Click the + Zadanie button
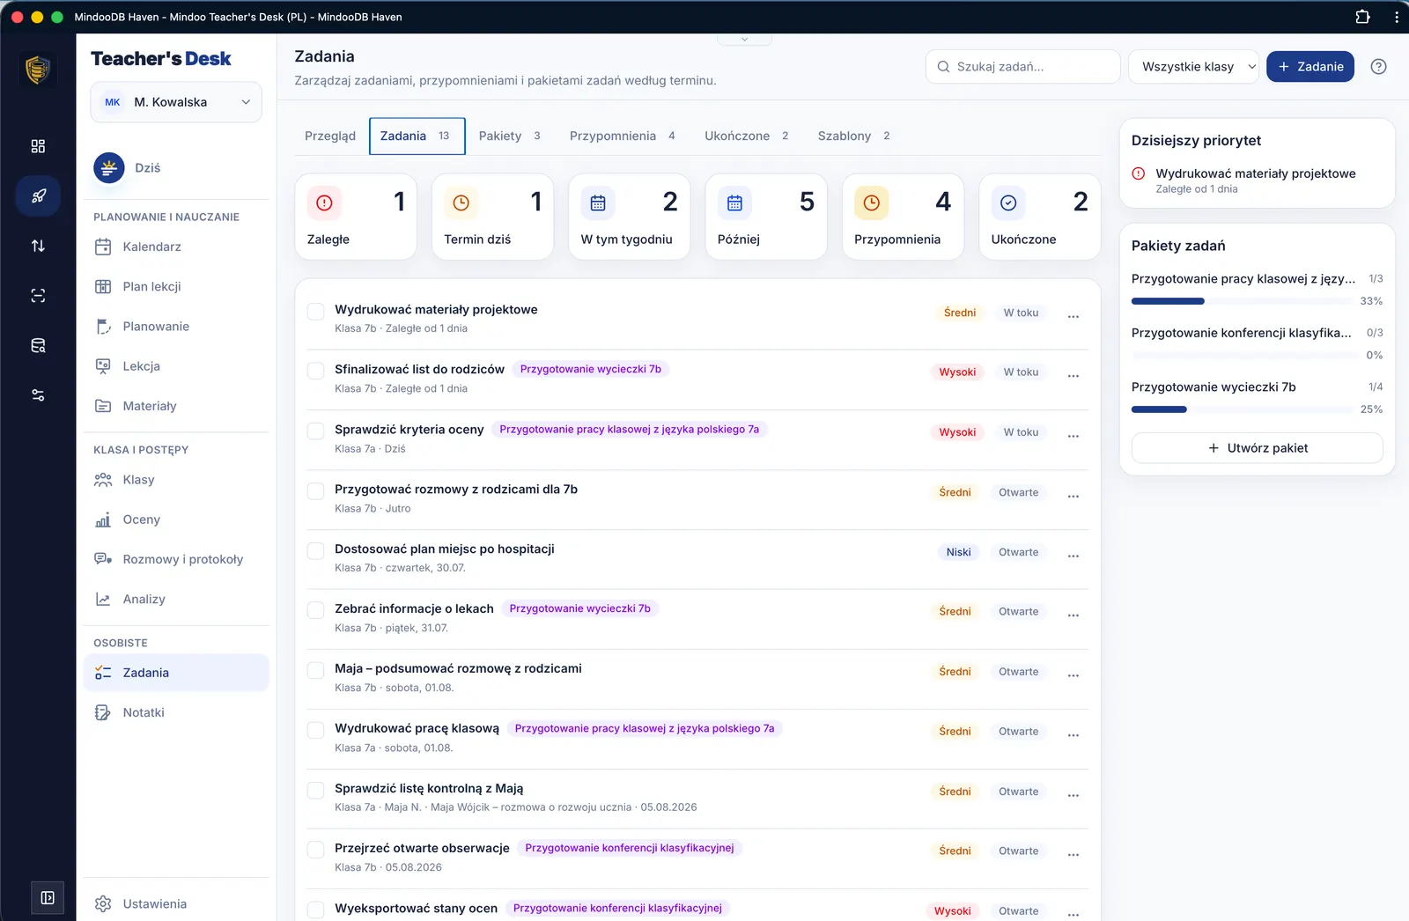This screenshot has height=921, width=1409. coord(1309,67)
